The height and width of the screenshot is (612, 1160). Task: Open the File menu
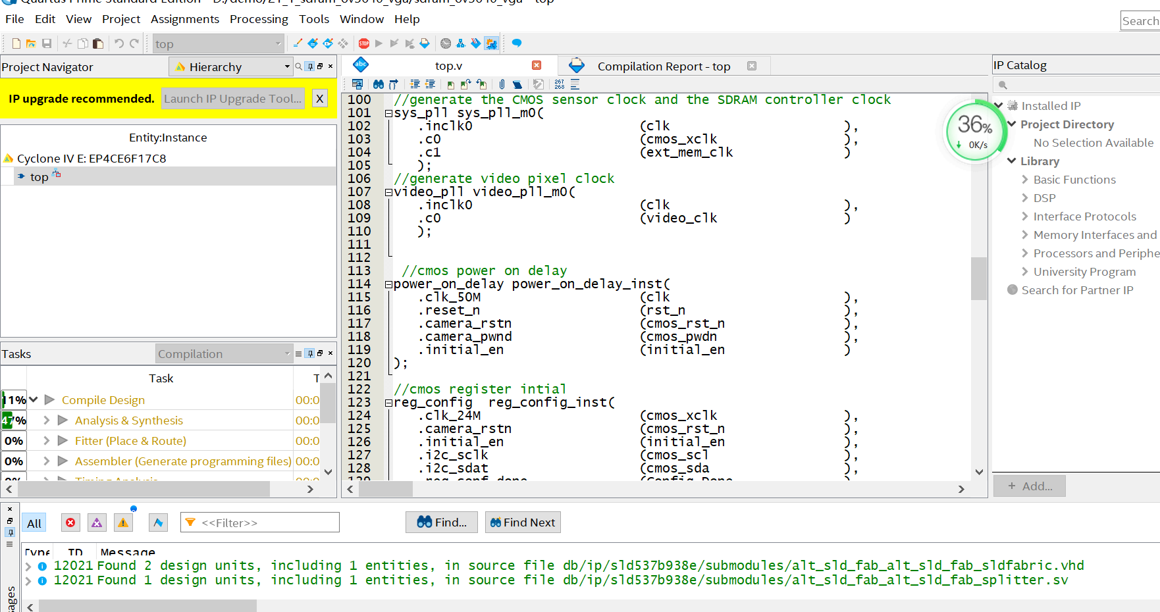(14, 19)
